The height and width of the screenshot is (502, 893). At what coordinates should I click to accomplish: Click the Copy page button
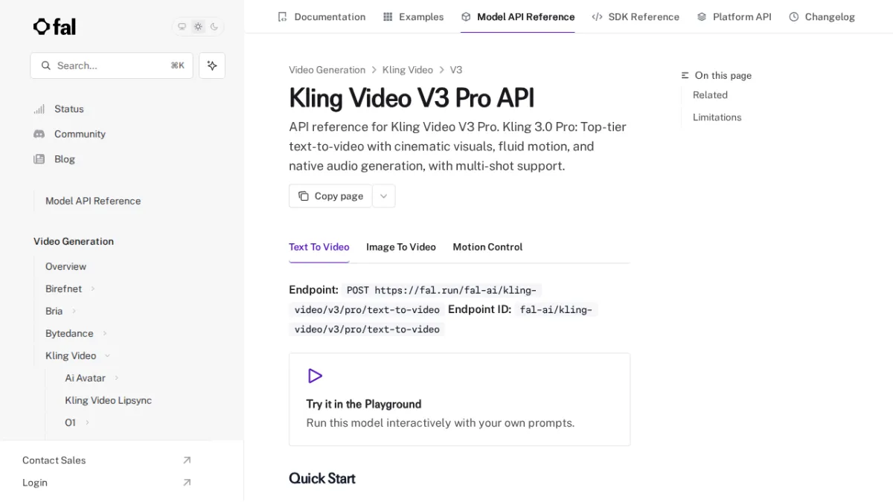click(330, 196)
